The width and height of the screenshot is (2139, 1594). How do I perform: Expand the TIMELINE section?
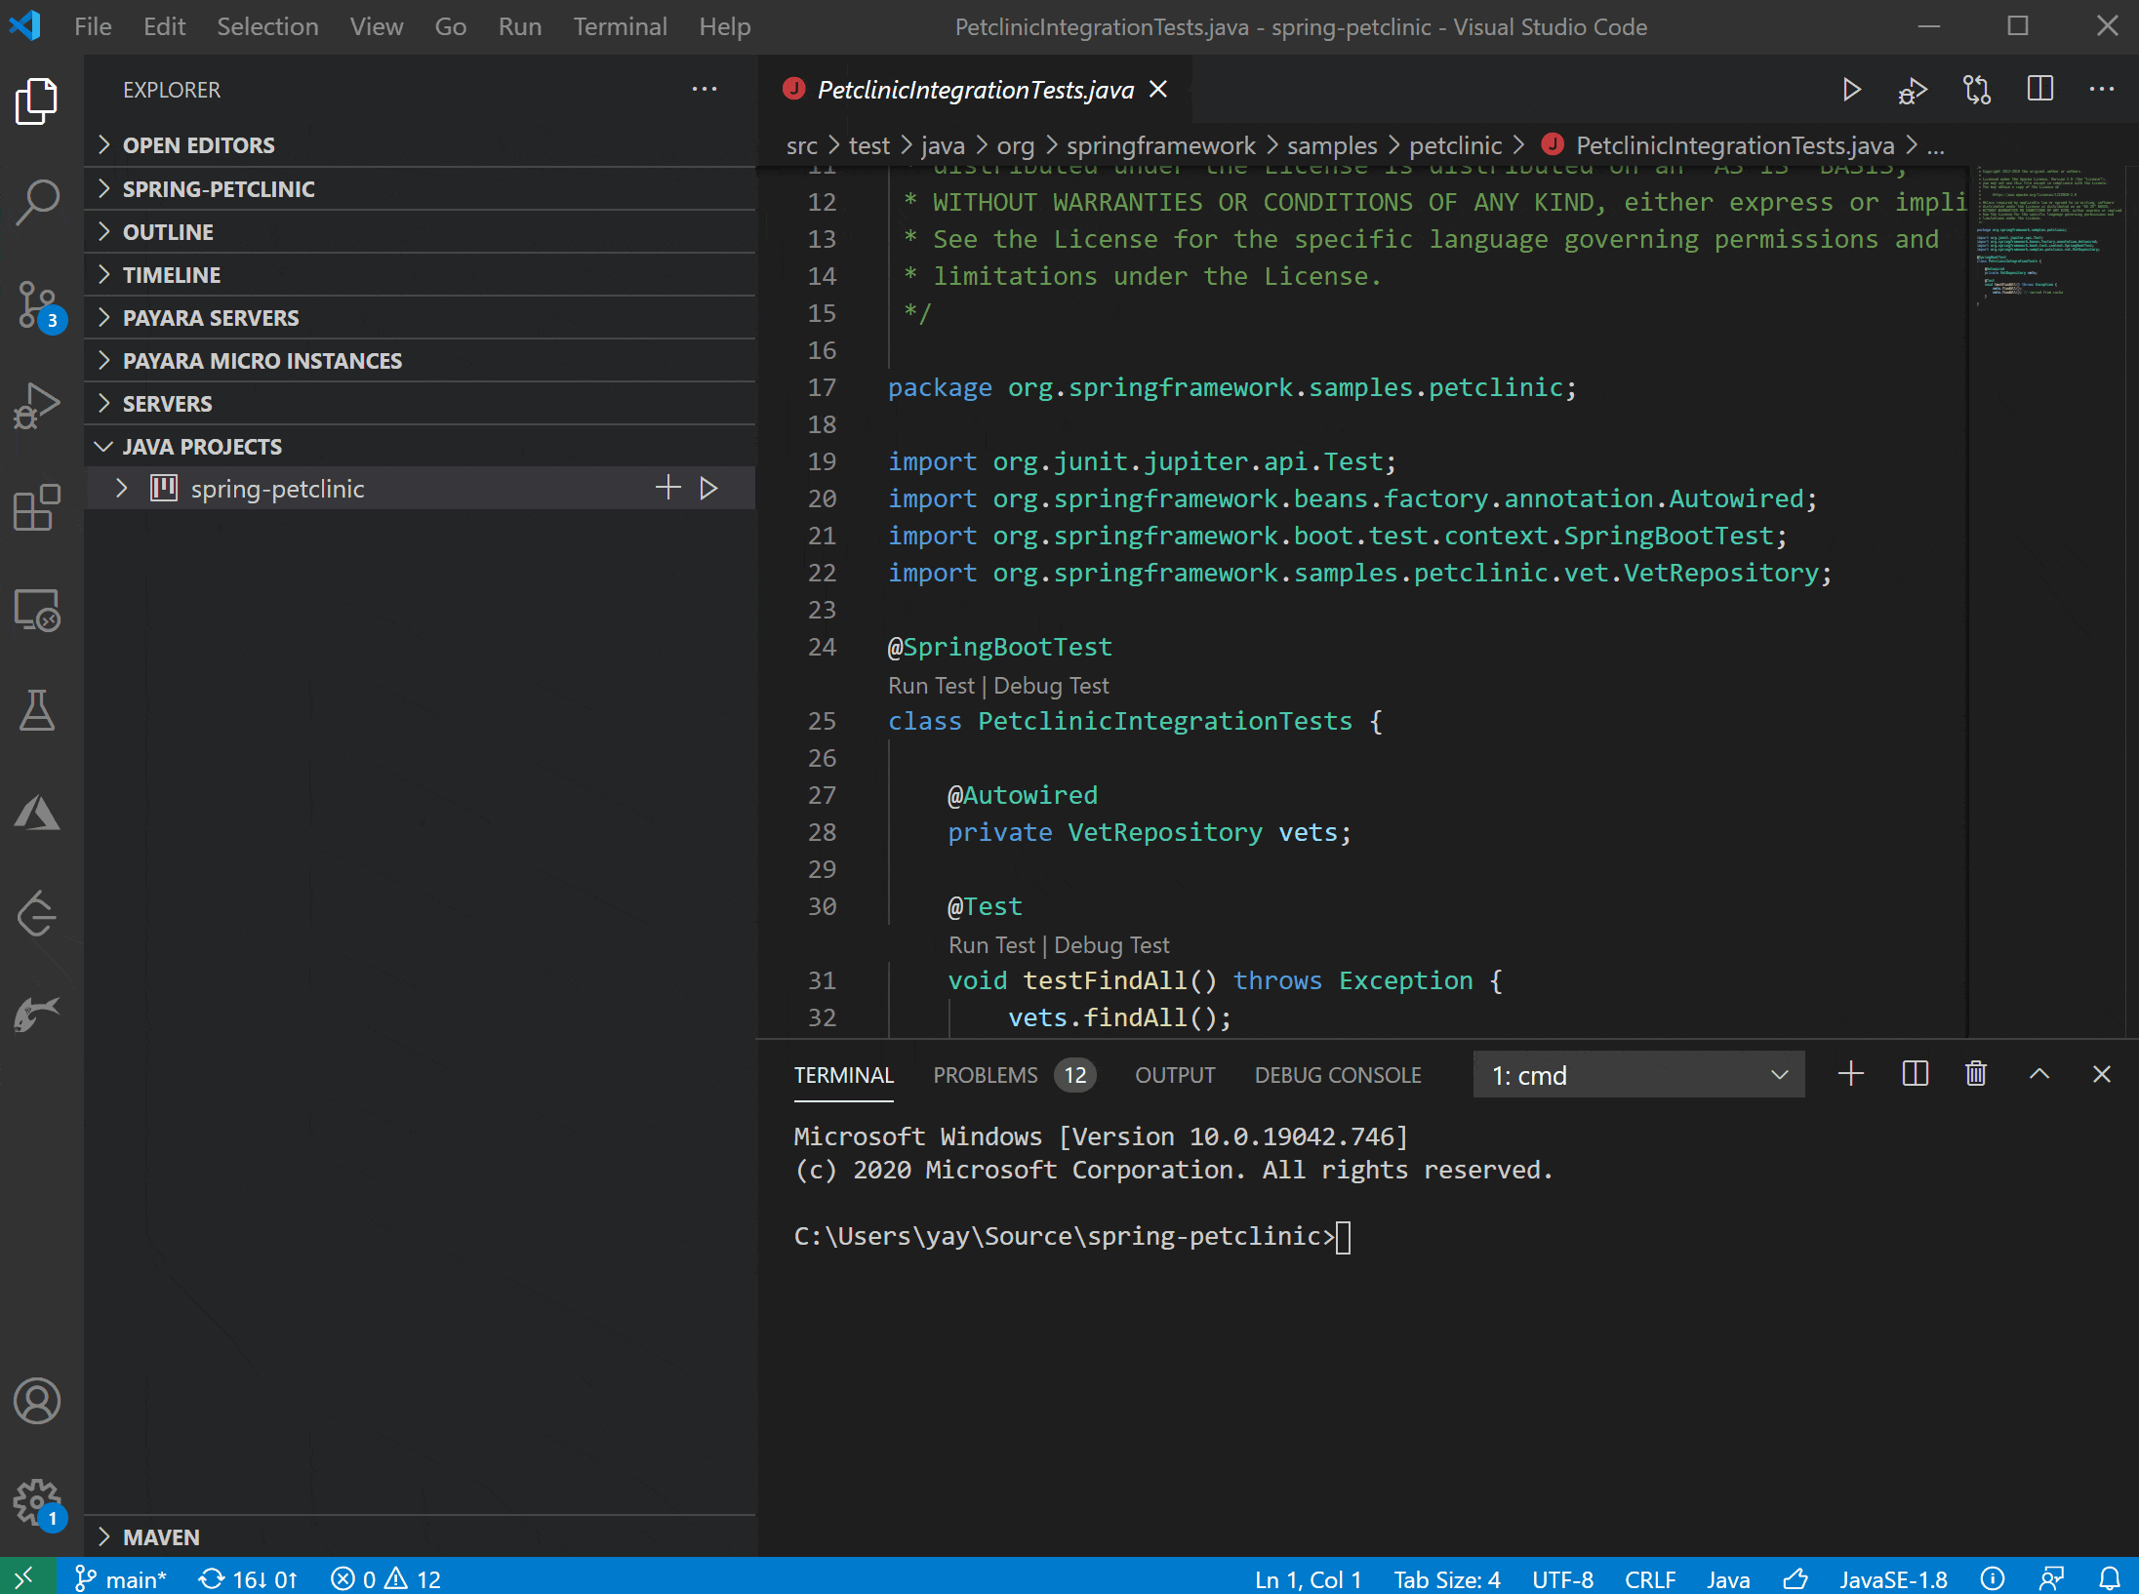pyautogui.click(x=420, y=275)
